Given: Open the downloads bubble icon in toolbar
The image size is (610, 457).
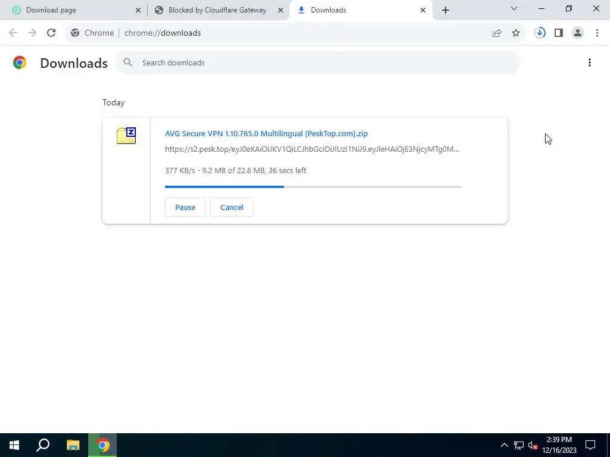Looking at the screenshot, I should (x=540, y=33).
